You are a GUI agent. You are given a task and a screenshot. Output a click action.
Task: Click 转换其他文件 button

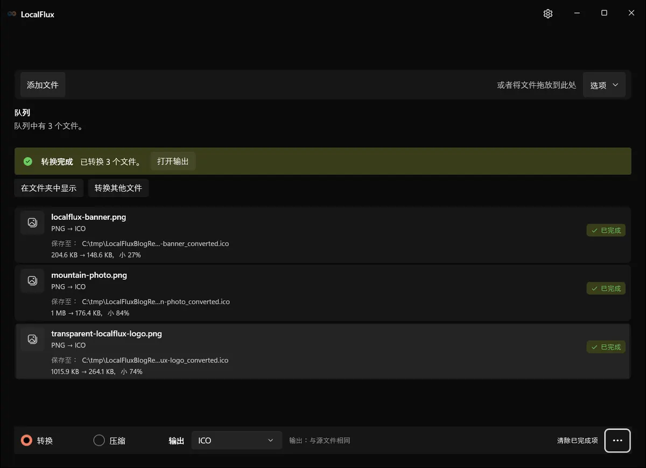tap(118, 188)
